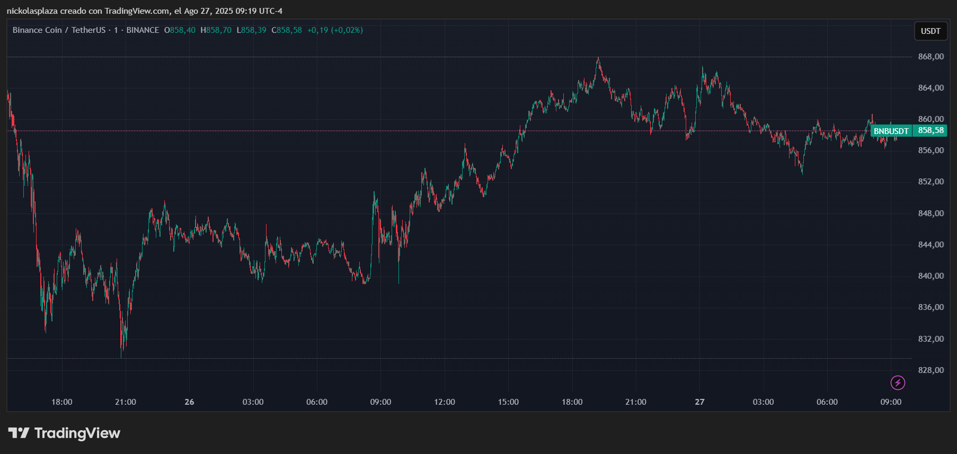Viewport: 957px width, 454px height.
Task: Click the close value C858,58
Action: click(x=287, y=30)
